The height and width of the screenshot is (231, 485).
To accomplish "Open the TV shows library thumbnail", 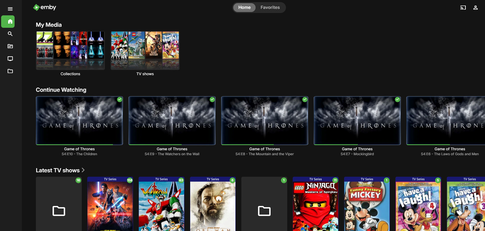I will click(x=145, y=51).
